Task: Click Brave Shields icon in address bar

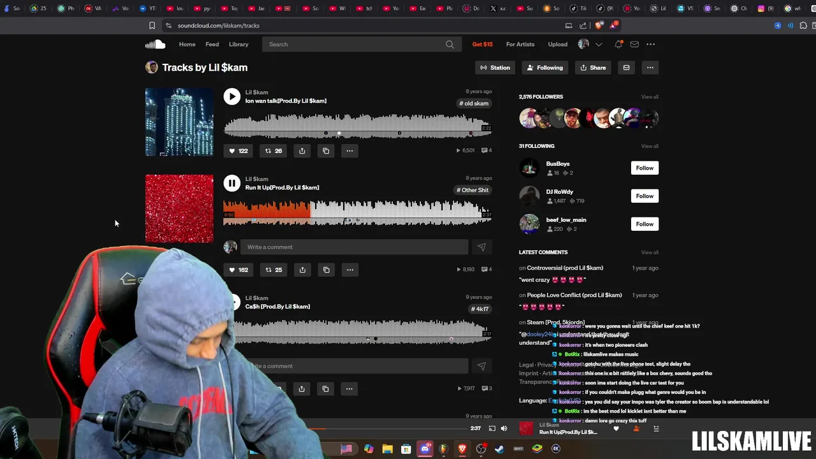Action: [x=599, y=25]
